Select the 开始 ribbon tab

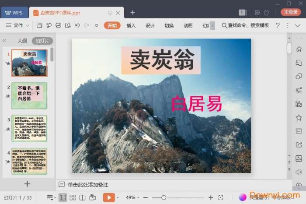112,25
